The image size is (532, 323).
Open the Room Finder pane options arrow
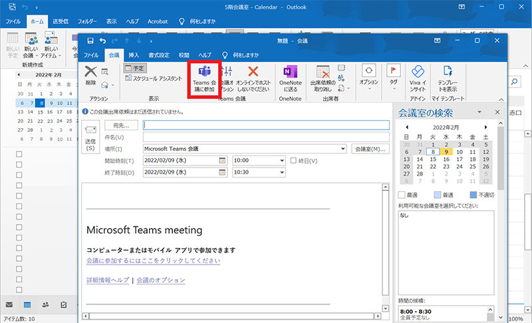[x=479, y=112]
